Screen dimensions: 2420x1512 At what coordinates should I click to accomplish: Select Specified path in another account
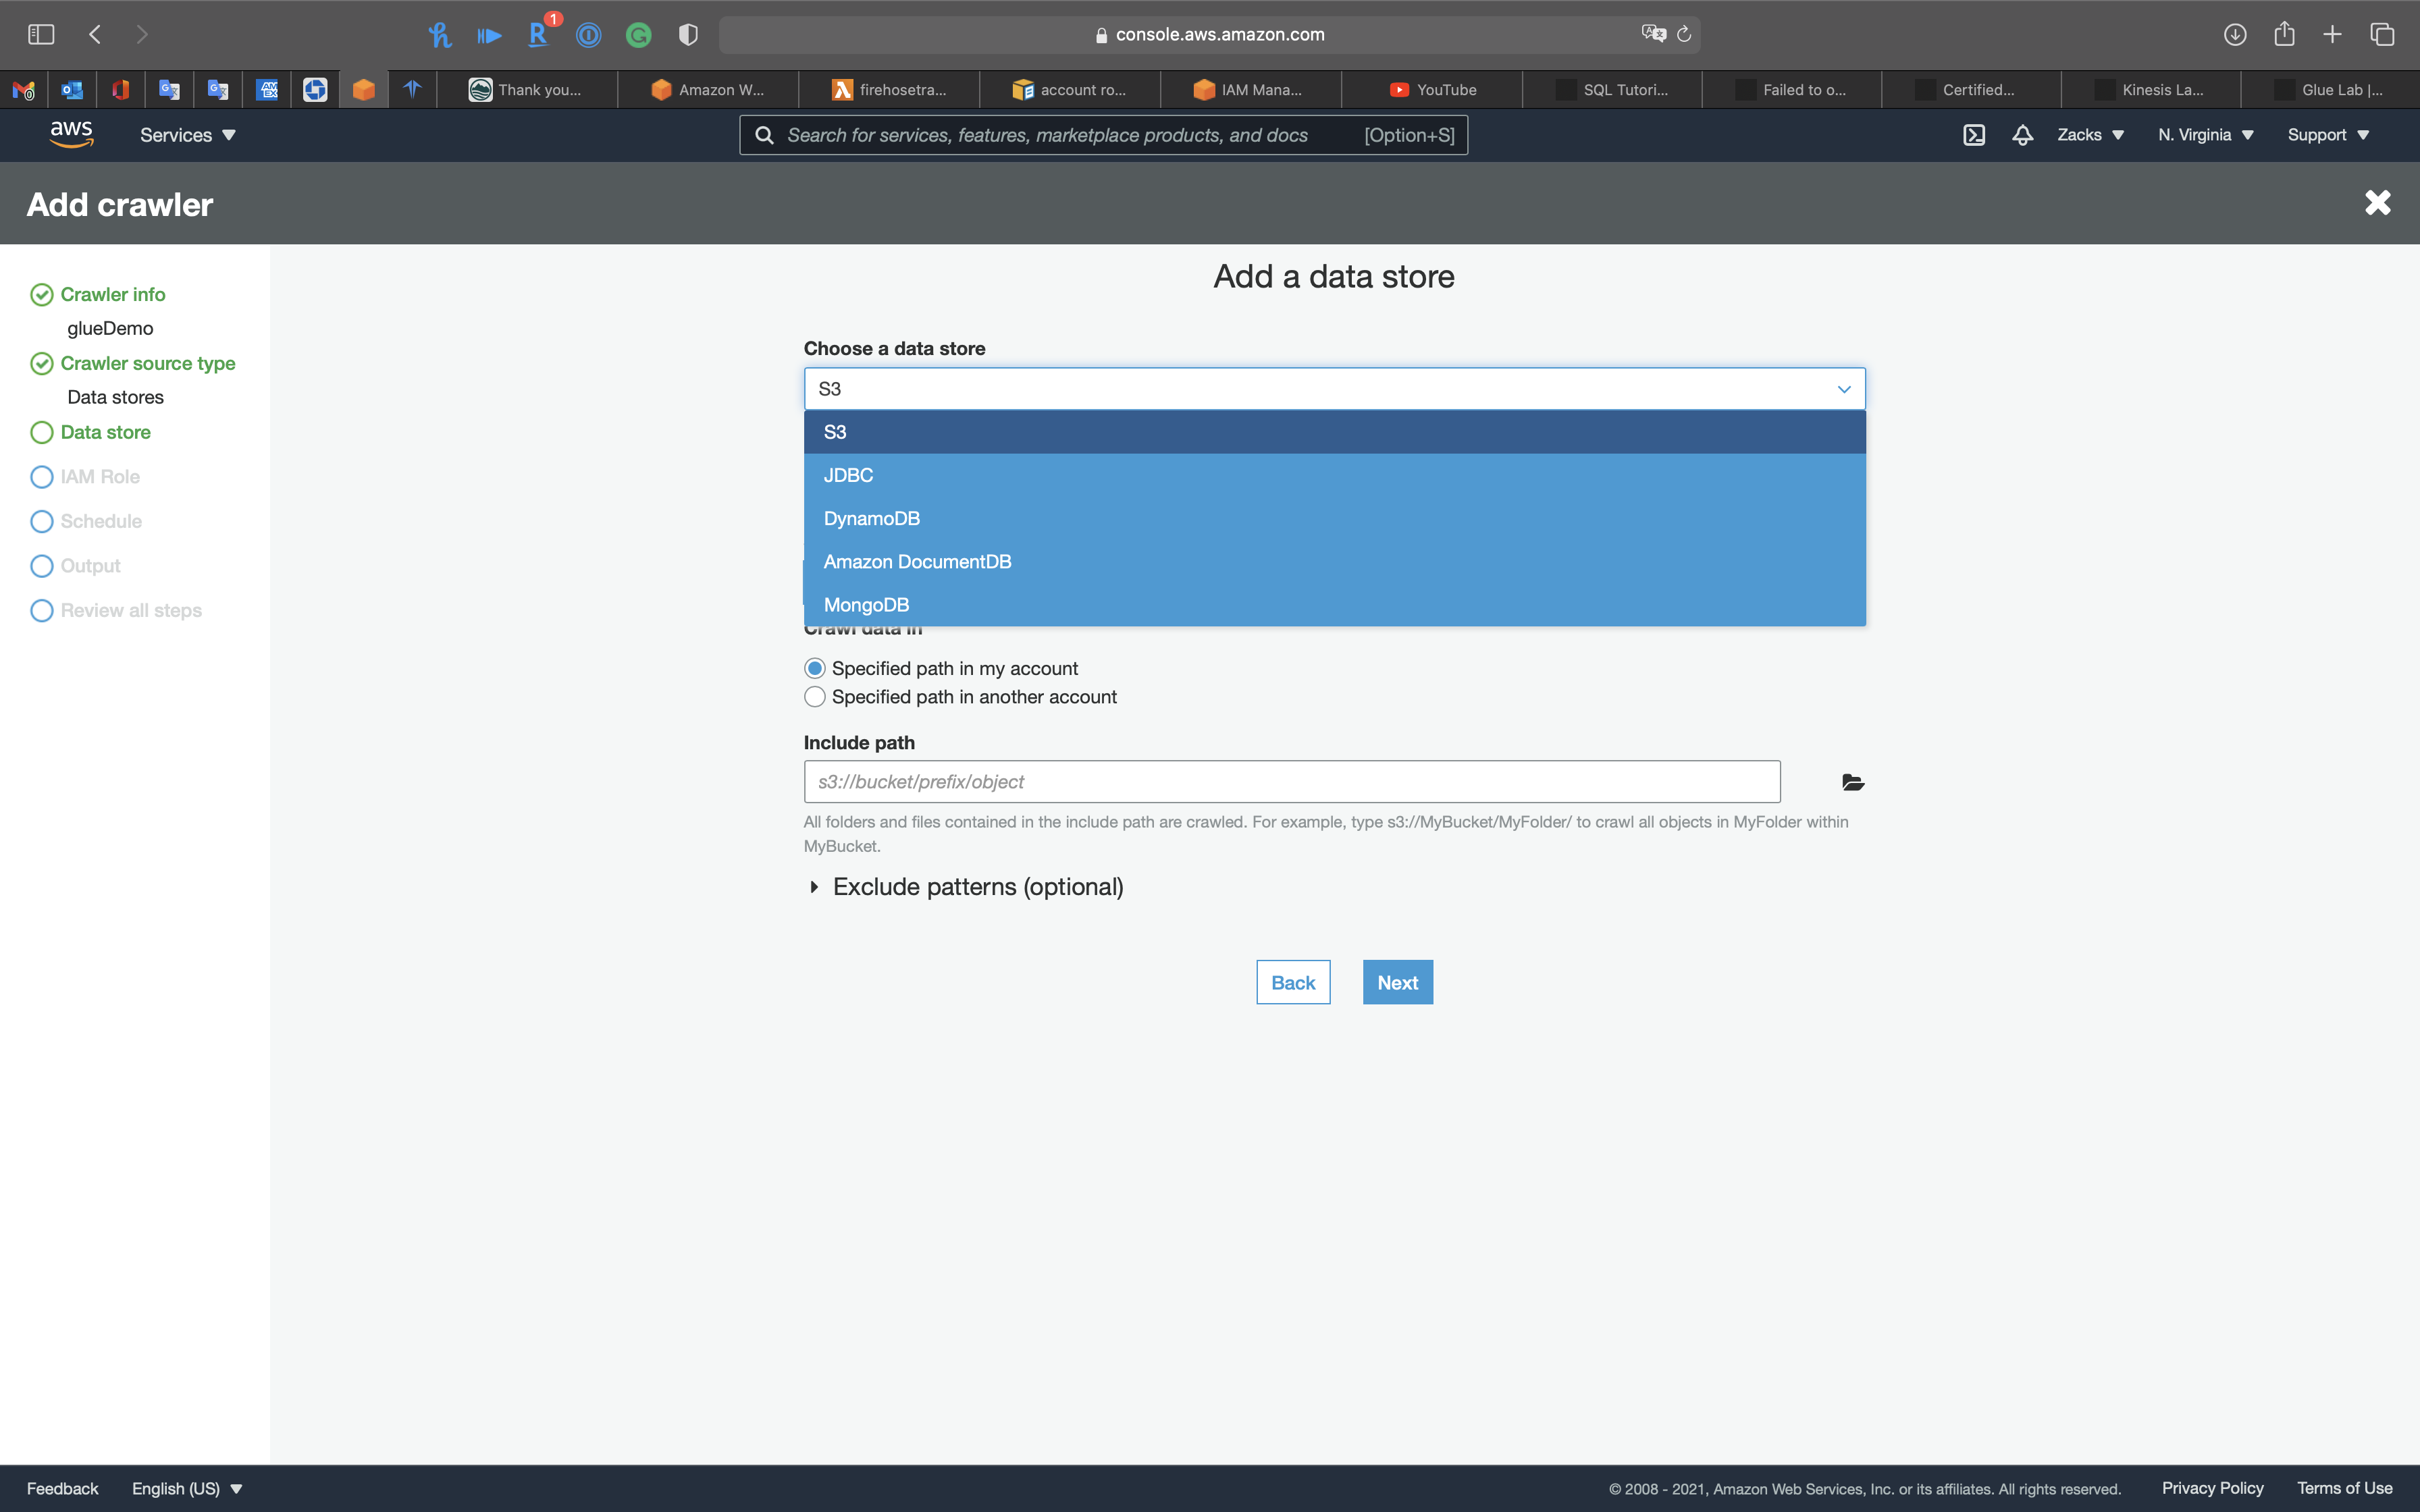[x=815, y=697]
